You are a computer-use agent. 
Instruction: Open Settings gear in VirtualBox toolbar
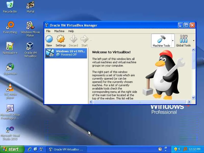tap(61, 41)
